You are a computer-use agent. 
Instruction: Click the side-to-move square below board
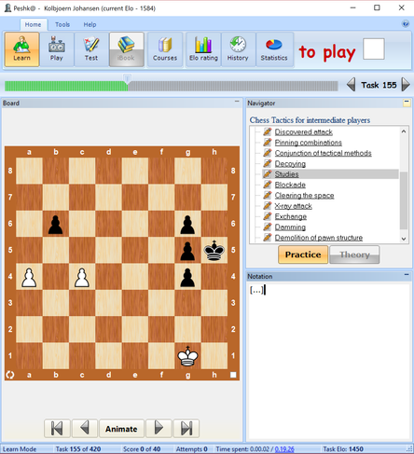(233, 375)
